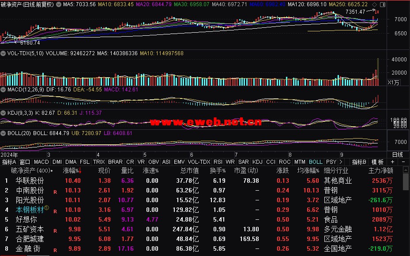Switch indicator to SAR
Image resolution: width=410 pixels, height=256 pixels.
tap(244, 162)
